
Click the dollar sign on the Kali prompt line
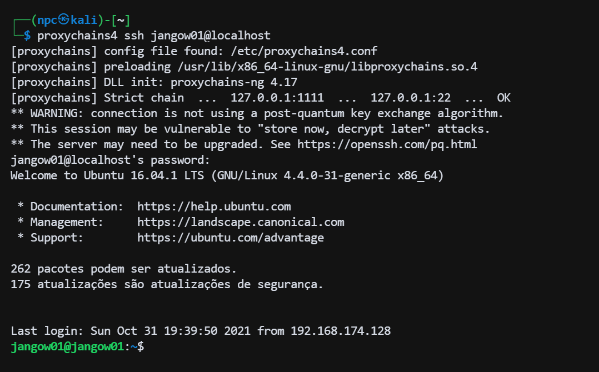27,36
